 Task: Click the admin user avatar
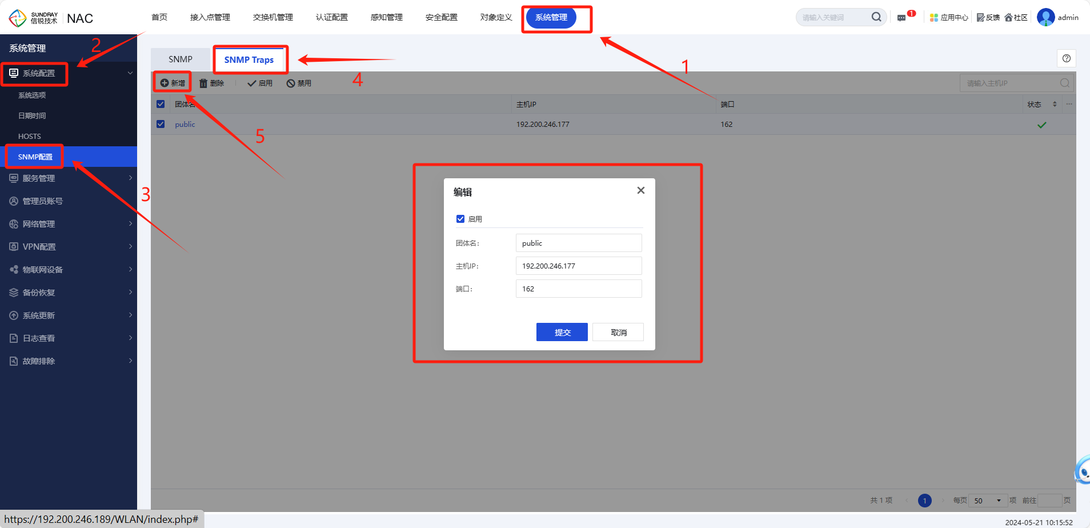coord(1046,17)
